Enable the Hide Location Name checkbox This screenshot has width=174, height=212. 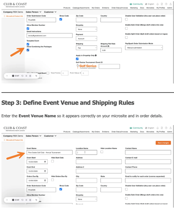pyautogui.click(x=102, y=152)
